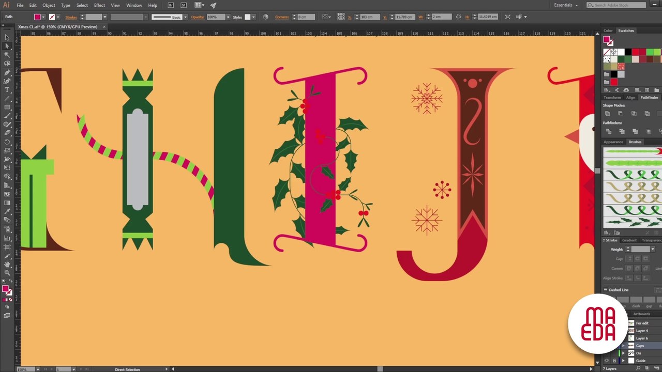The image size is (662, 372).
Task: Select the Layer 4 row
Action: pos(641,331)
